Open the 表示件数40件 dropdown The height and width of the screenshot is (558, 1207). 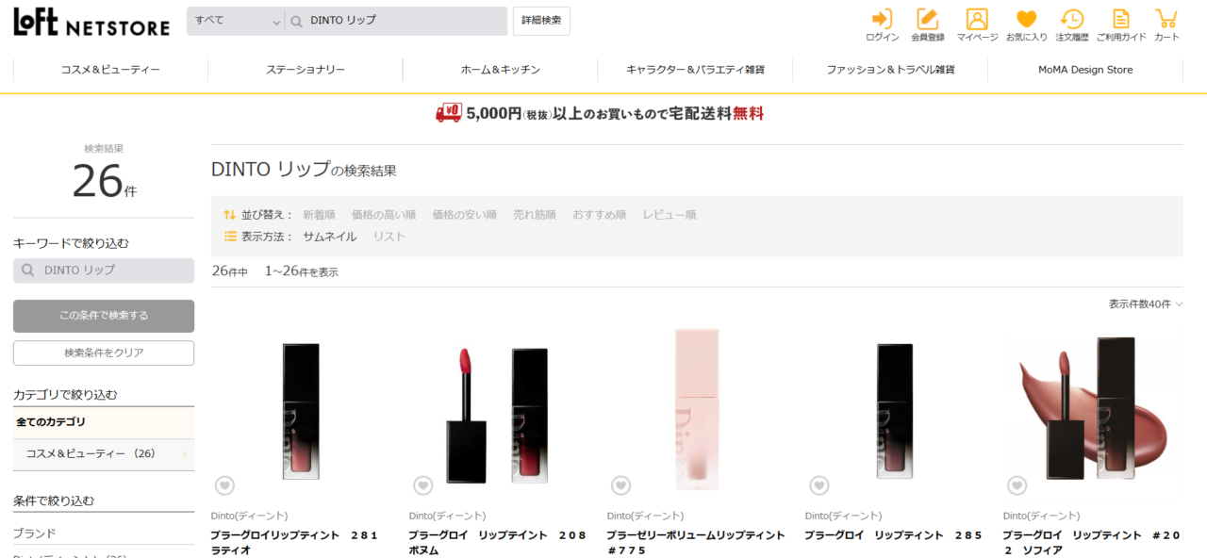click(x=1146, y=304)
